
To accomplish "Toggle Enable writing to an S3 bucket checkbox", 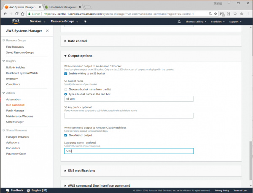I will (x=65, y=73).
